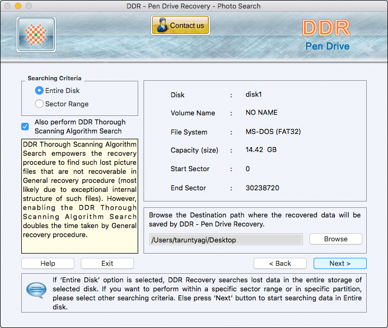Click the Browse the Destination path instruction text
388x328 pixels.
pos(255,220)
